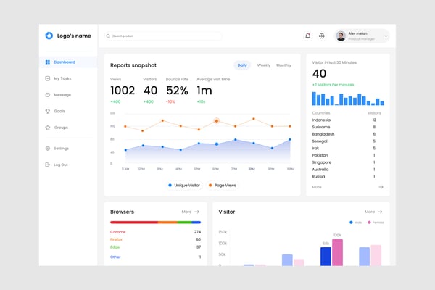Click the orange Firefox segment of browser bar
The width and height of the screenshot is (435, 290).
167,222
